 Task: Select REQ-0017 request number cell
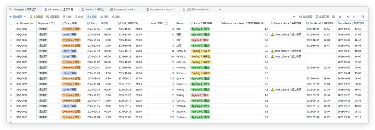click(25, 40)
